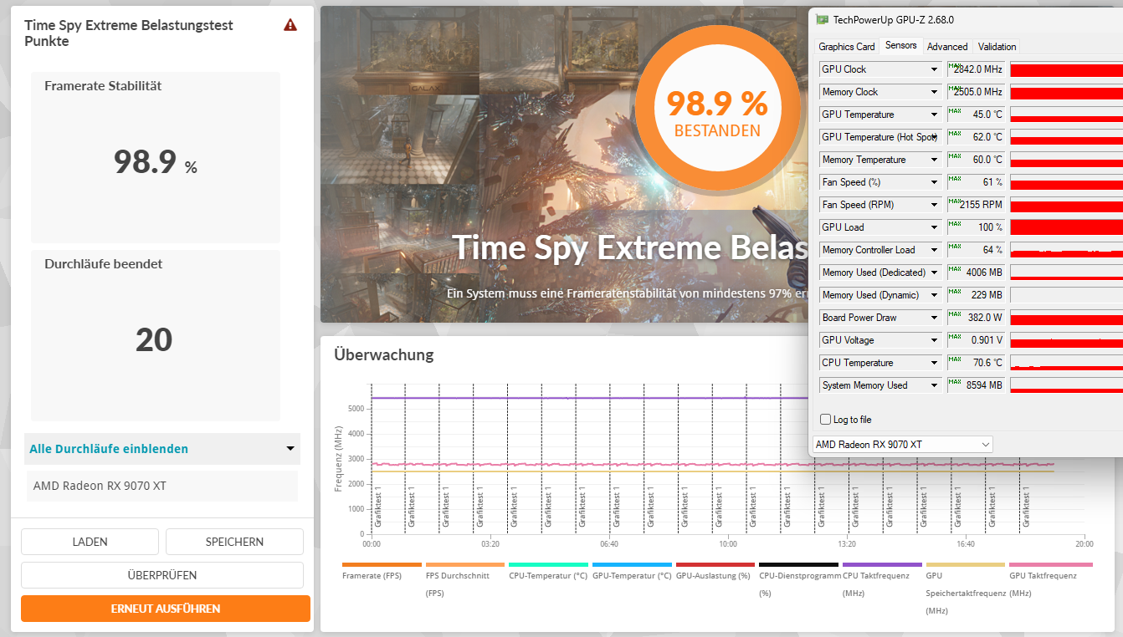Viewport: 1123px width, 637px height.
Task: Switch to the Graphics Card tab
Action: click(x=847, y=47)
